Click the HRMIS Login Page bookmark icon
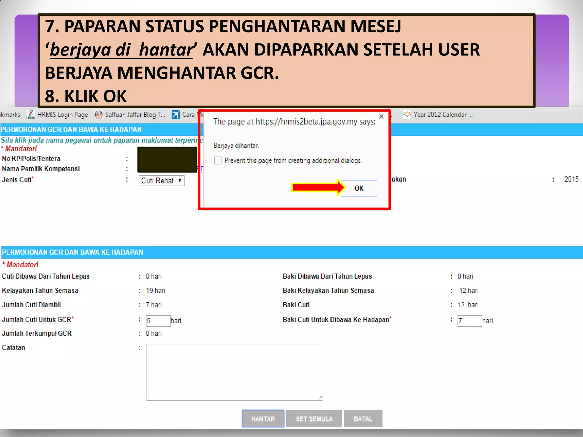 [x=30, y=115]
